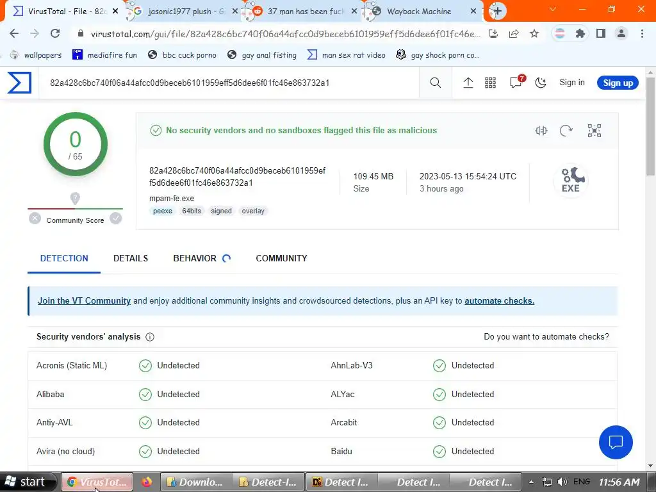Click the VirusTotal logo icon

[19, 83]
